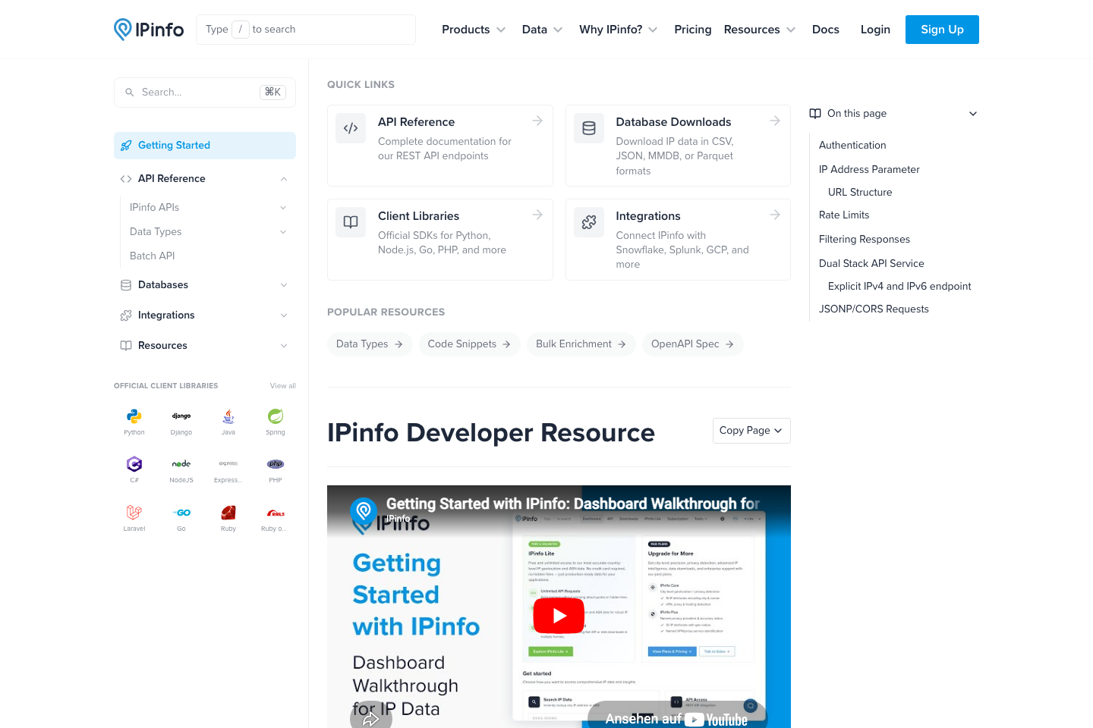The height and width of the screenshot is (728, 1093).
Task: Expand the Databases sidebar section
Action: 204,284
